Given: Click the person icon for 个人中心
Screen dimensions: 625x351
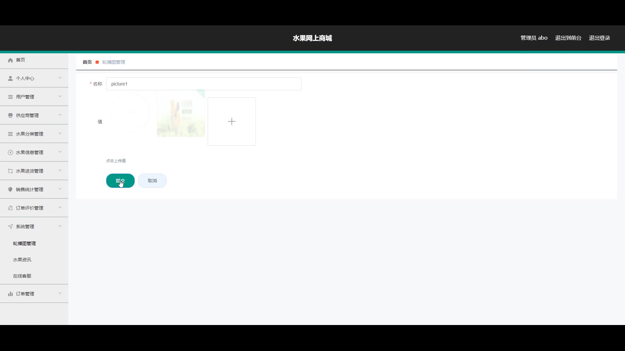Looking at the screenshot, I should pyautogui.click(x=10, y=78).
